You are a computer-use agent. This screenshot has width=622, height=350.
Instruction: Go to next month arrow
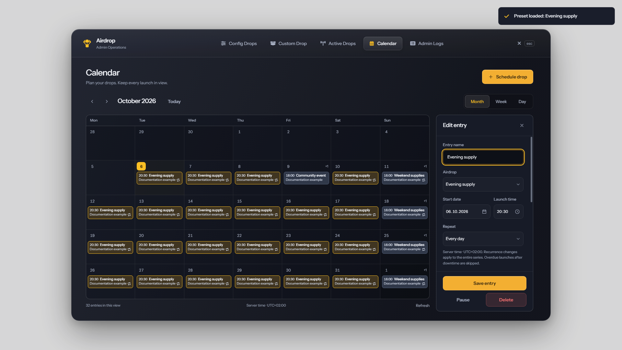point(107,101)
